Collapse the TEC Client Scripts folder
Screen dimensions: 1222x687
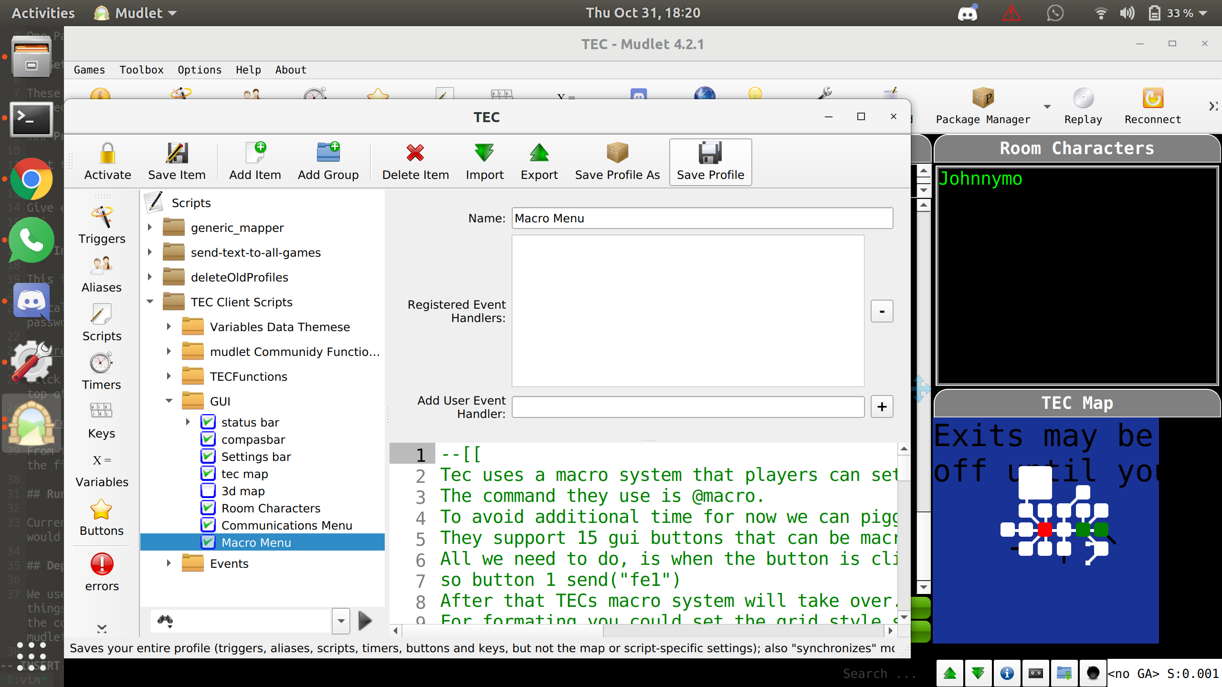pyautogui.click(x=150, y=302)
